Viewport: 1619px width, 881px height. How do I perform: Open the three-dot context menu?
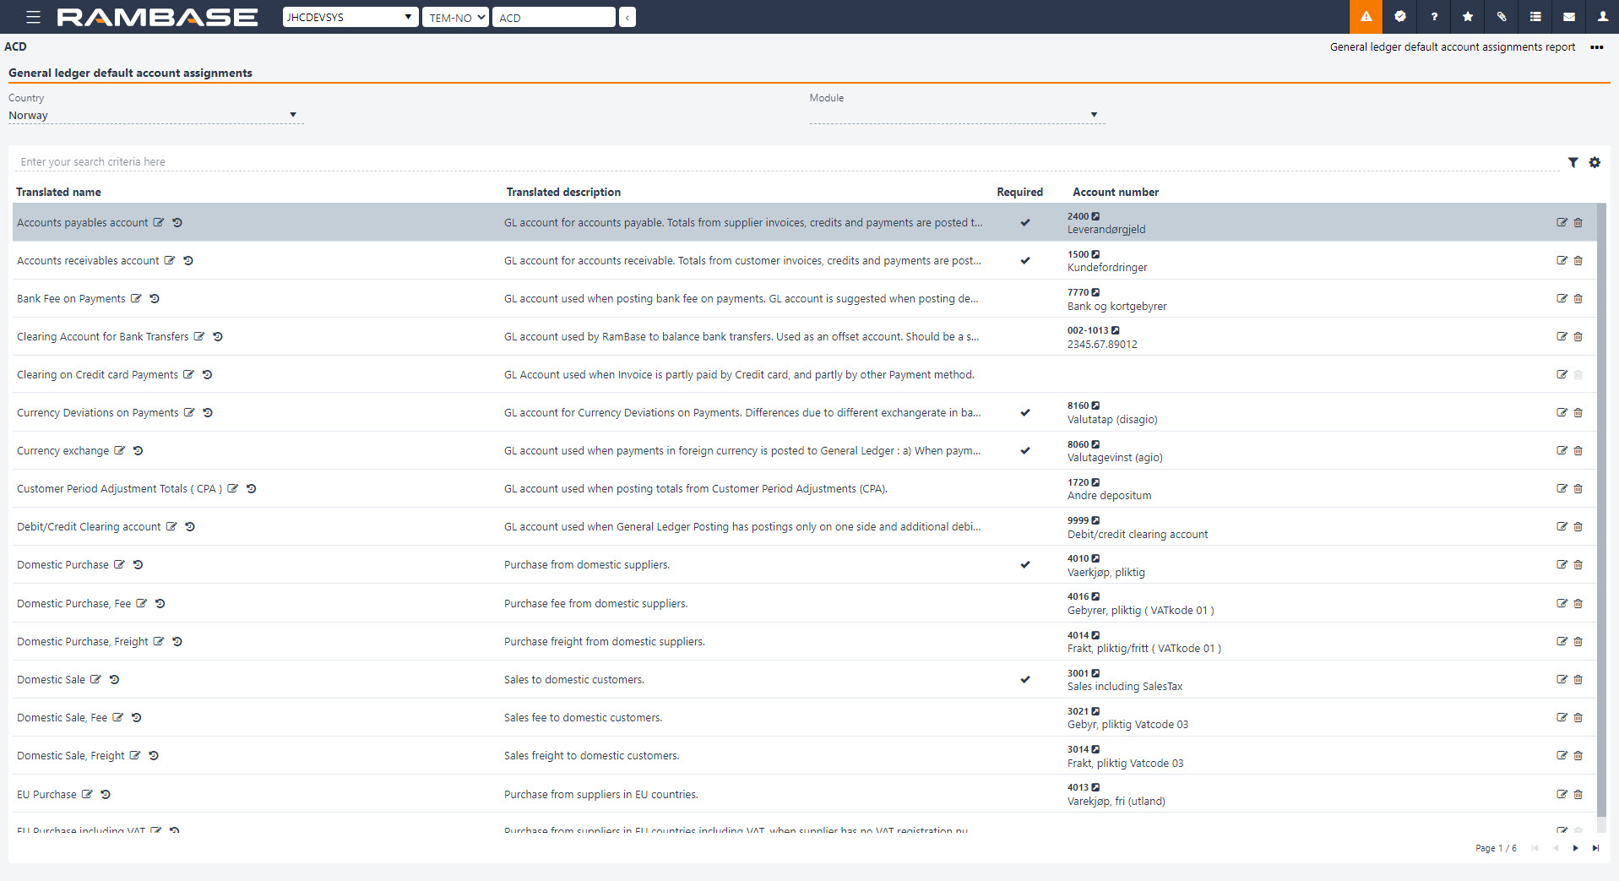point(1596,47)
